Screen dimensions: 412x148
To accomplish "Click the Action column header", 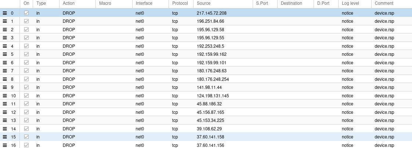I will [x=69, y=3].
